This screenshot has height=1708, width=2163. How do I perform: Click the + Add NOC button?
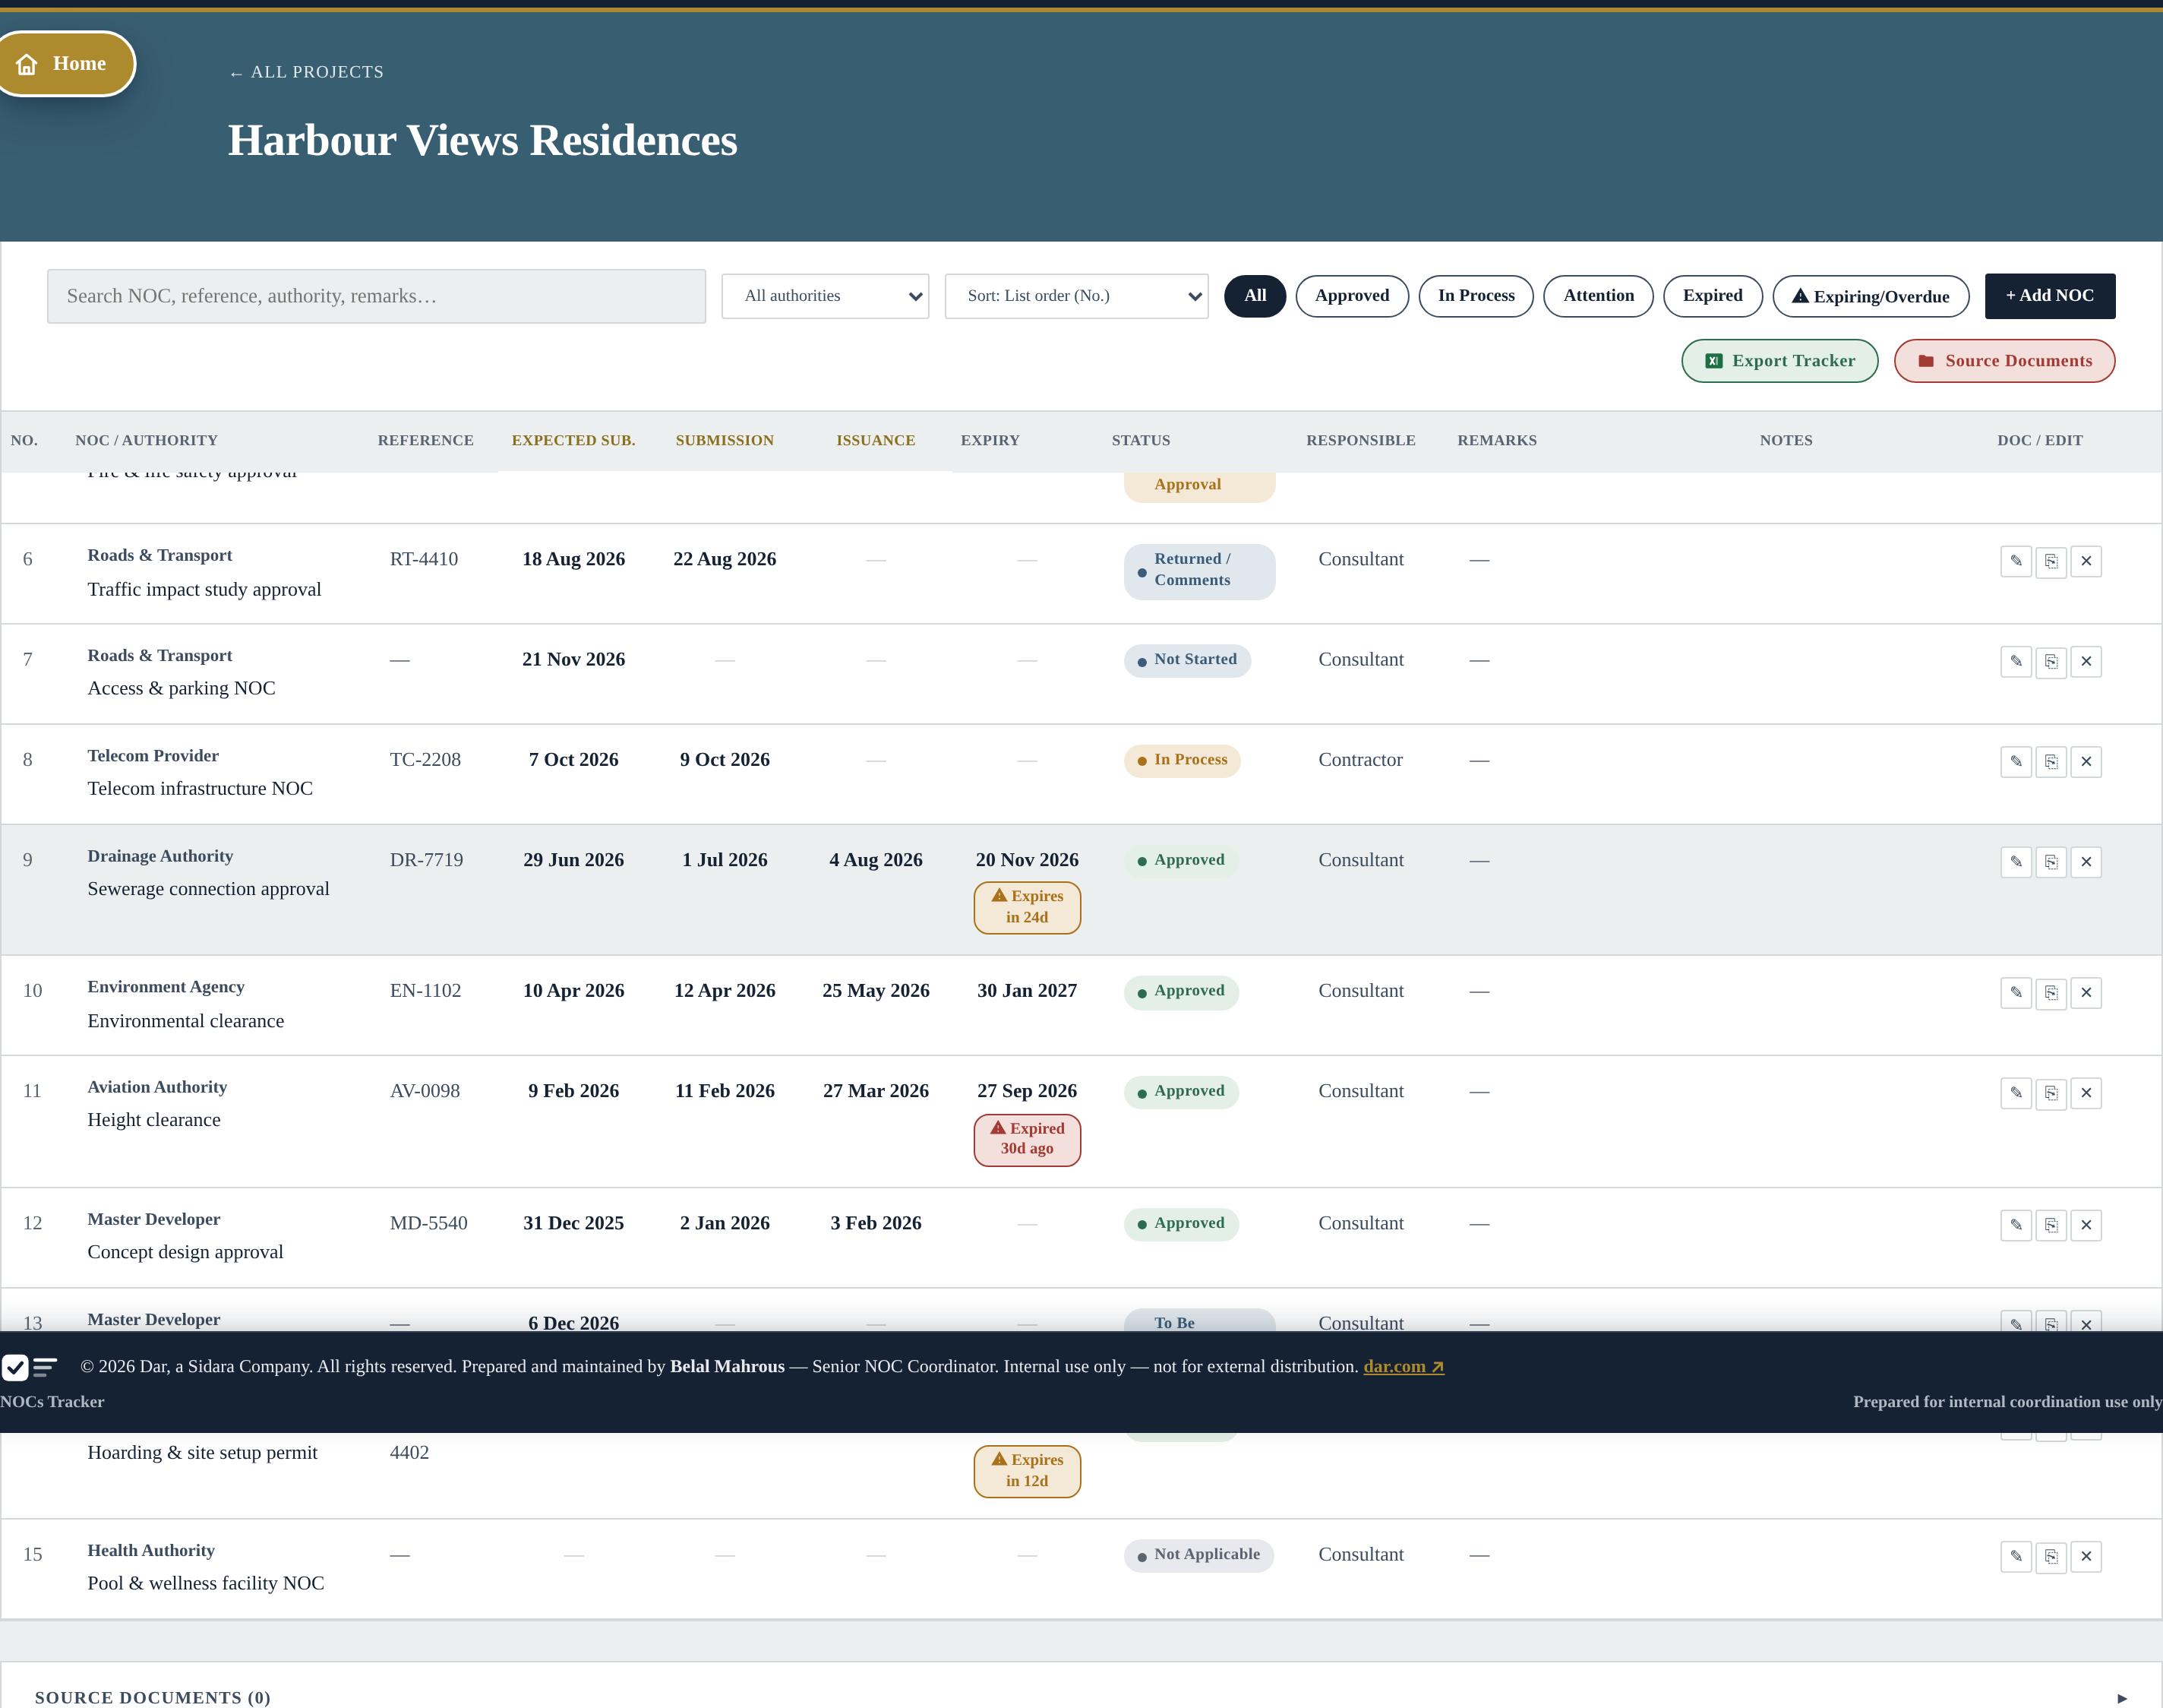click(2049, 296)
